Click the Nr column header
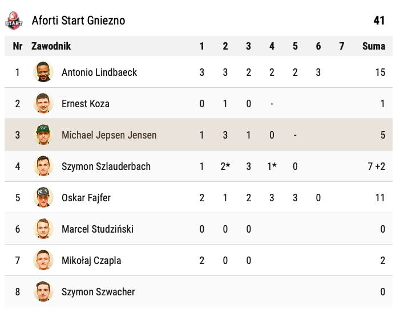This screenshot has width=400, height=317. [x=18, y=46]
